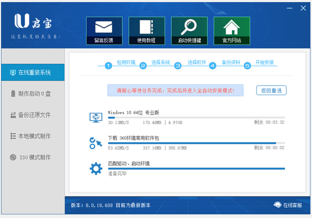Image resolution: width=312 pixels, height=218 pixels.
Task: Open the 启动快捷键 magnifier tile
Action: point(189,31)
